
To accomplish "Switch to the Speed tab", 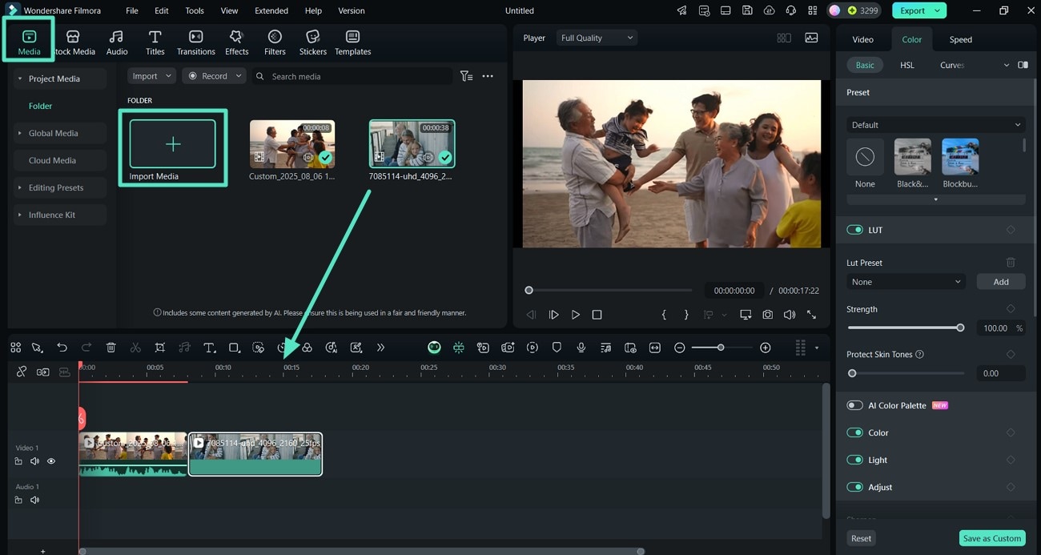I will click(961, 39).
